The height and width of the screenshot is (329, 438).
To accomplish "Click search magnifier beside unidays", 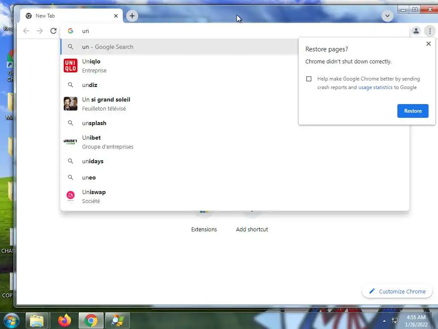I will click(x=71, y=161).
